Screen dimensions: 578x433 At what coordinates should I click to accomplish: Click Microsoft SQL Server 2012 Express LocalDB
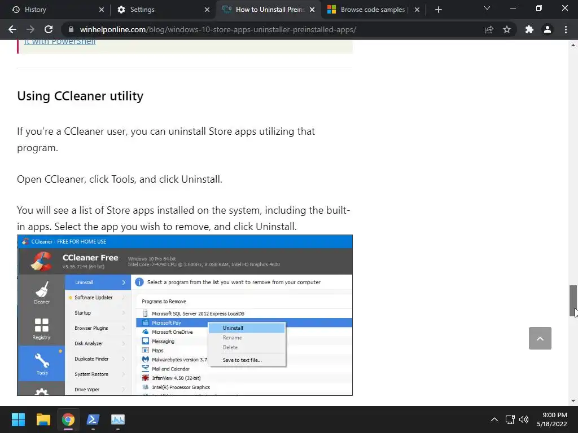[198, 313]
